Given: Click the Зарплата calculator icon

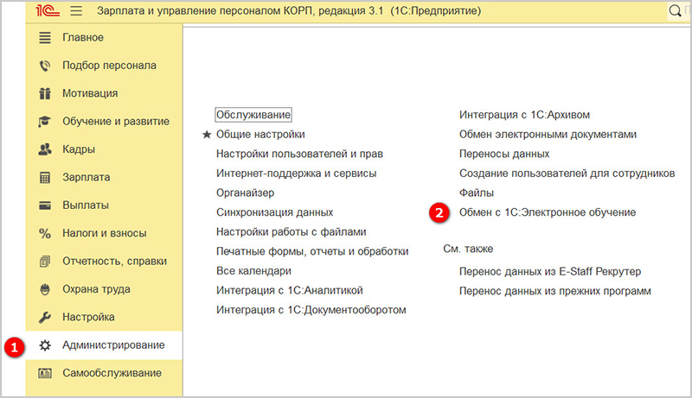Looking at the screenshot, I should pos(45,178).
